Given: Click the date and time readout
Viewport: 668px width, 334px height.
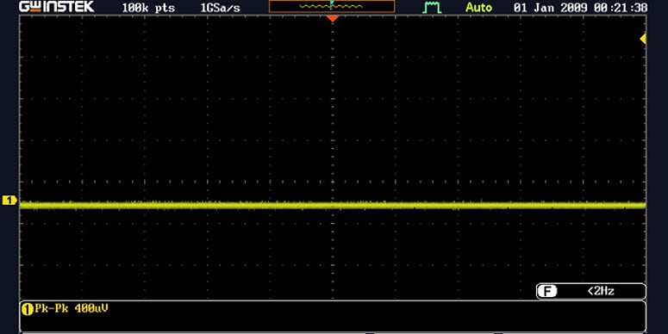Looking at the screenshot, I should tap(580, 8).
